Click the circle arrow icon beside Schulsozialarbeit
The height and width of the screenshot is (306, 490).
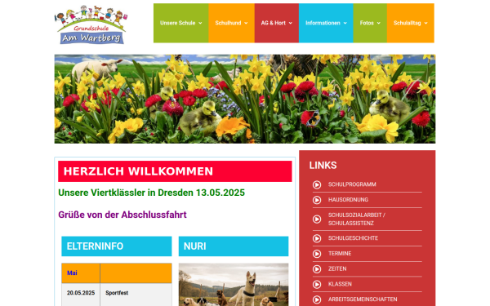pyautogui.click(x=317, y=220)
